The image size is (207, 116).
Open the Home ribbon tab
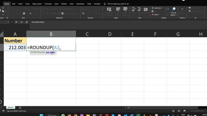[x=7, y=4]
